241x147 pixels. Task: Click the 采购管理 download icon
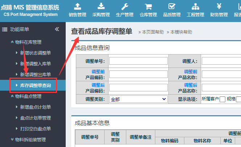[101, 7]
